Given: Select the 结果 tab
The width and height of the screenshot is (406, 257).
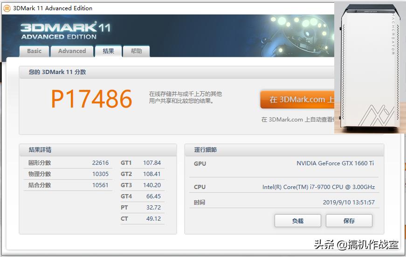Looking at the screenshot, I should pos(108,51).
